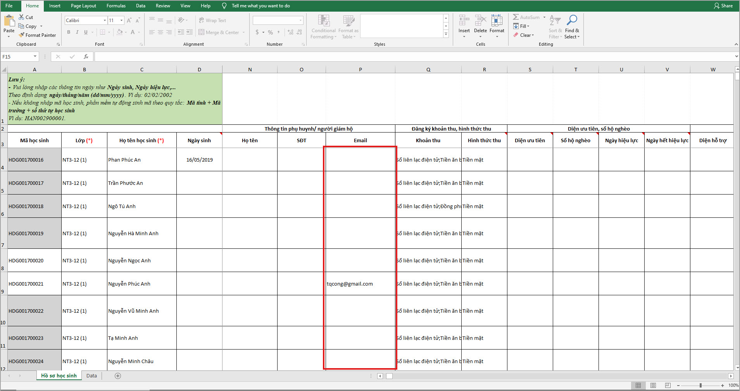Open the Find & Select menu

(572, 27)
